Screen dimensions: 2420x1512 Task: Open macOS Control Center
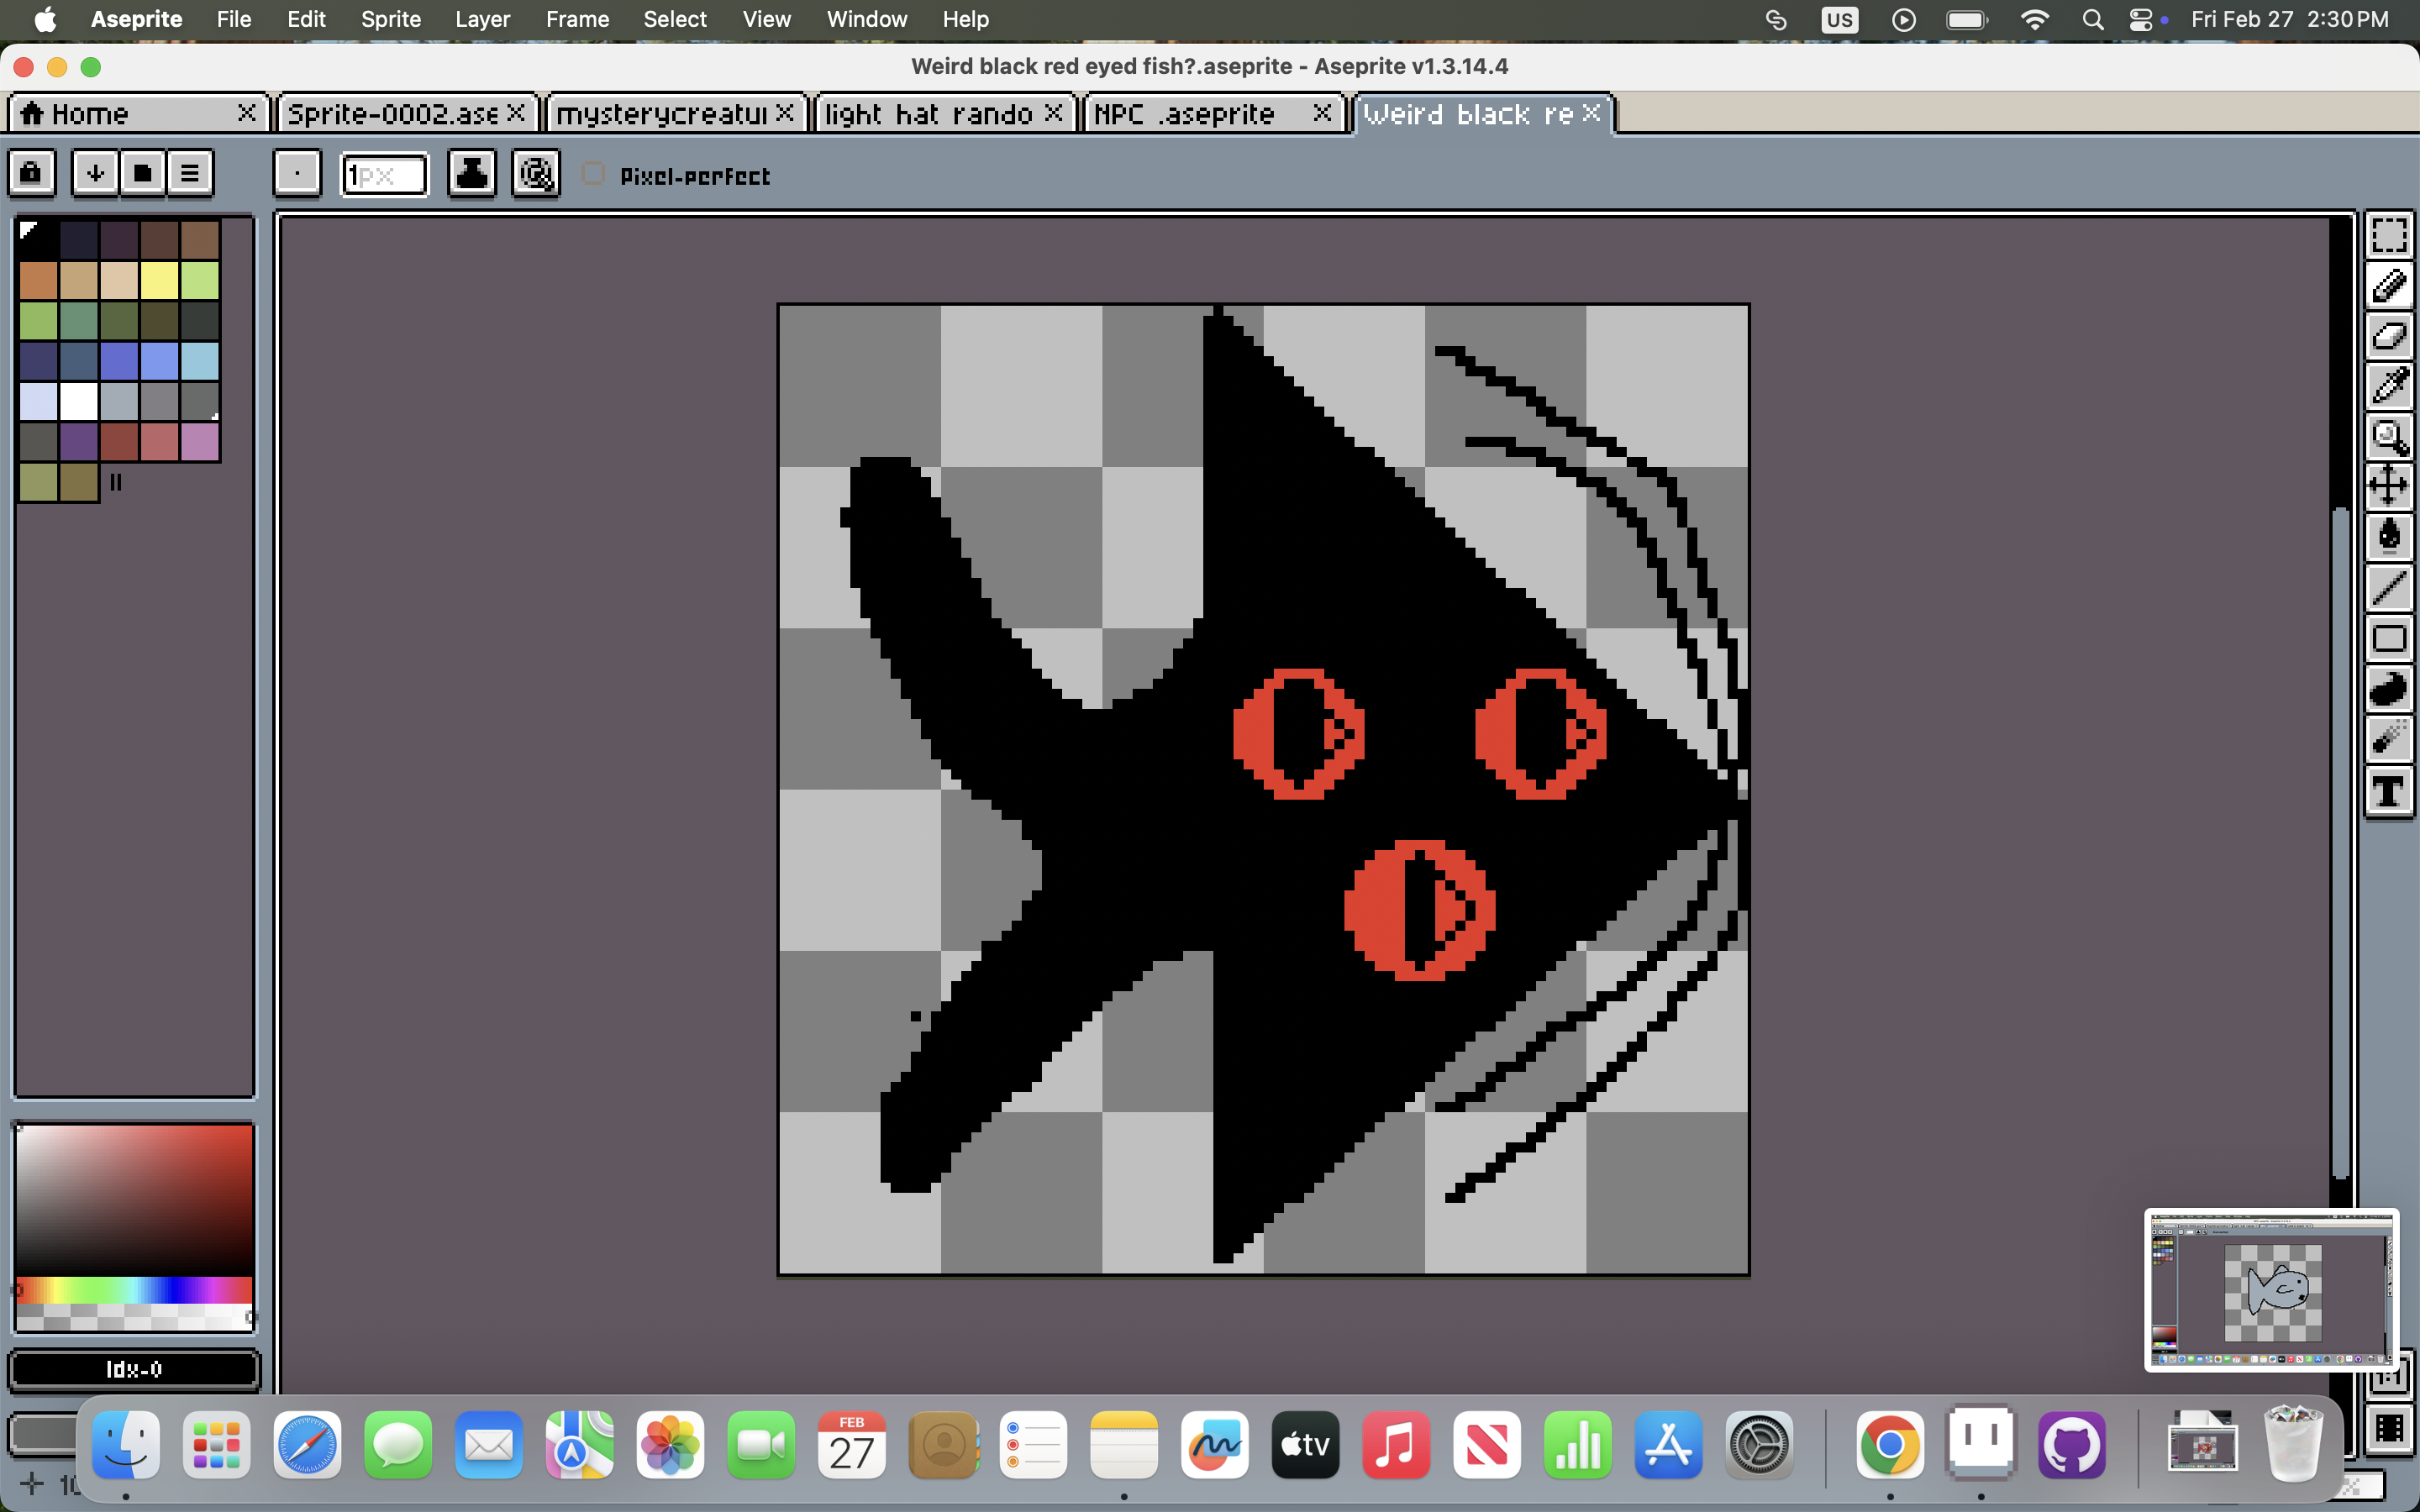coord(2140,19)
